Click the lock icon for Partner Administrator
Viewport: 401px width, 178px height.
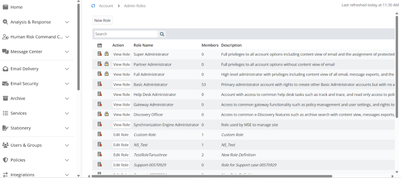107,64
